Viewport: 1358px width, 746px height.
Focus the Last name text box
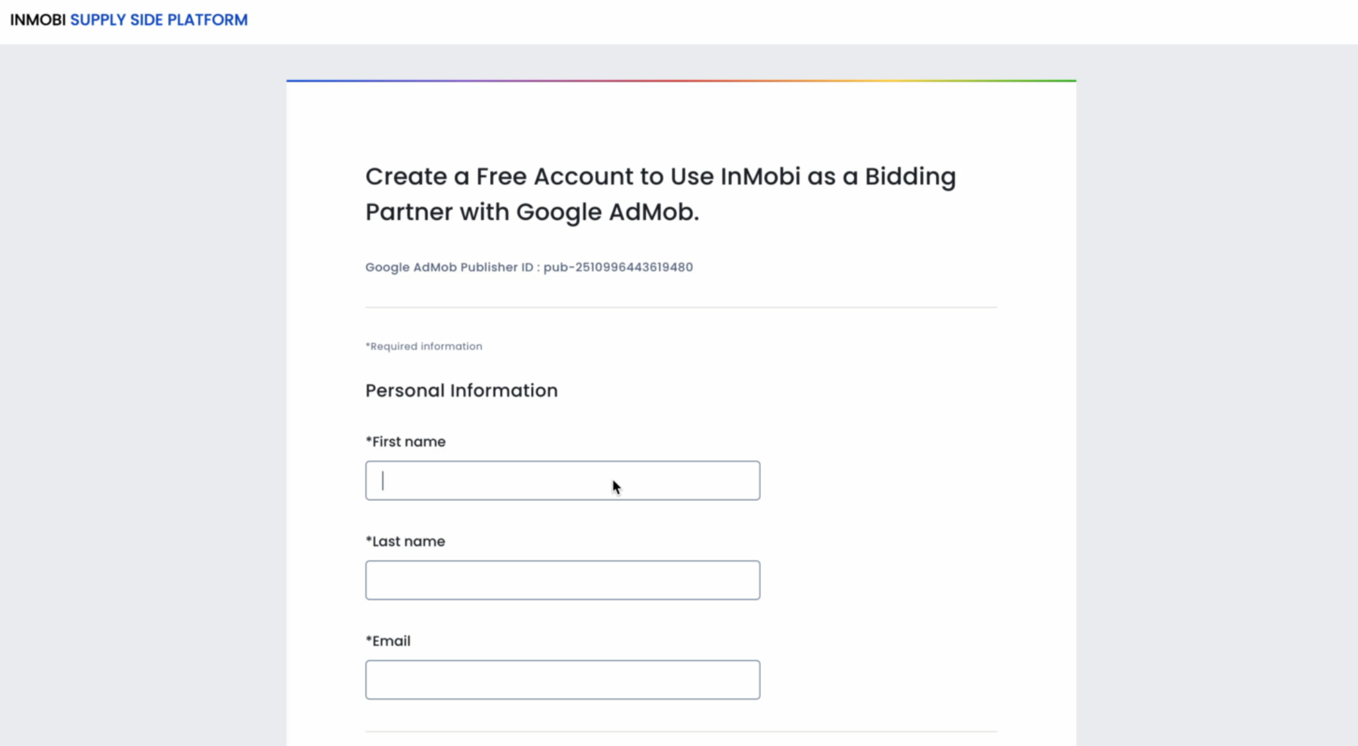[x=562, y=580]
